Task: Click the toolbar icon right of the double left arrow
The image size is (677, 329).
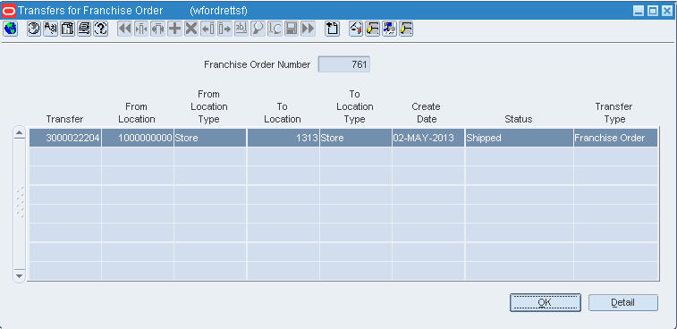Action: point(141,29)
